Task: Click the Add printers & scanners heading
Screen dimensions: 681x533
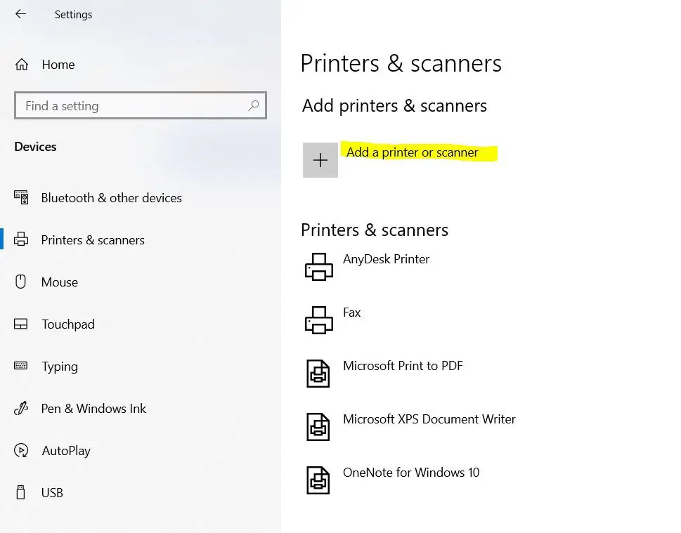Action: click(x=394, y=106)
